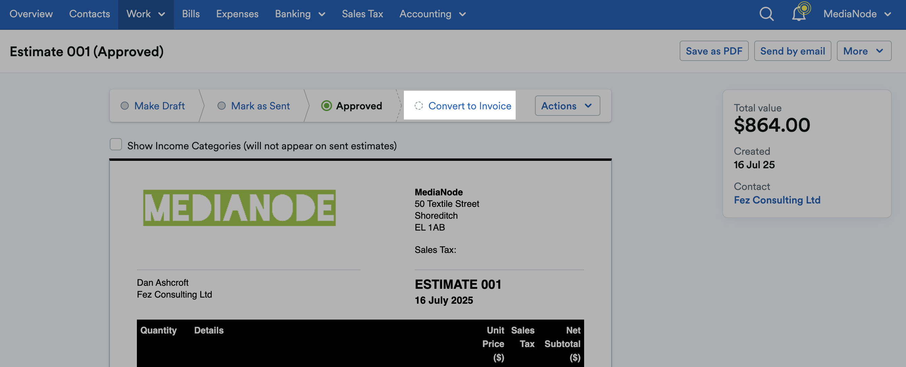The height and width of the screenshot is (367, 906).
Task: Open the MediaNode account menu
Action: 857,14
